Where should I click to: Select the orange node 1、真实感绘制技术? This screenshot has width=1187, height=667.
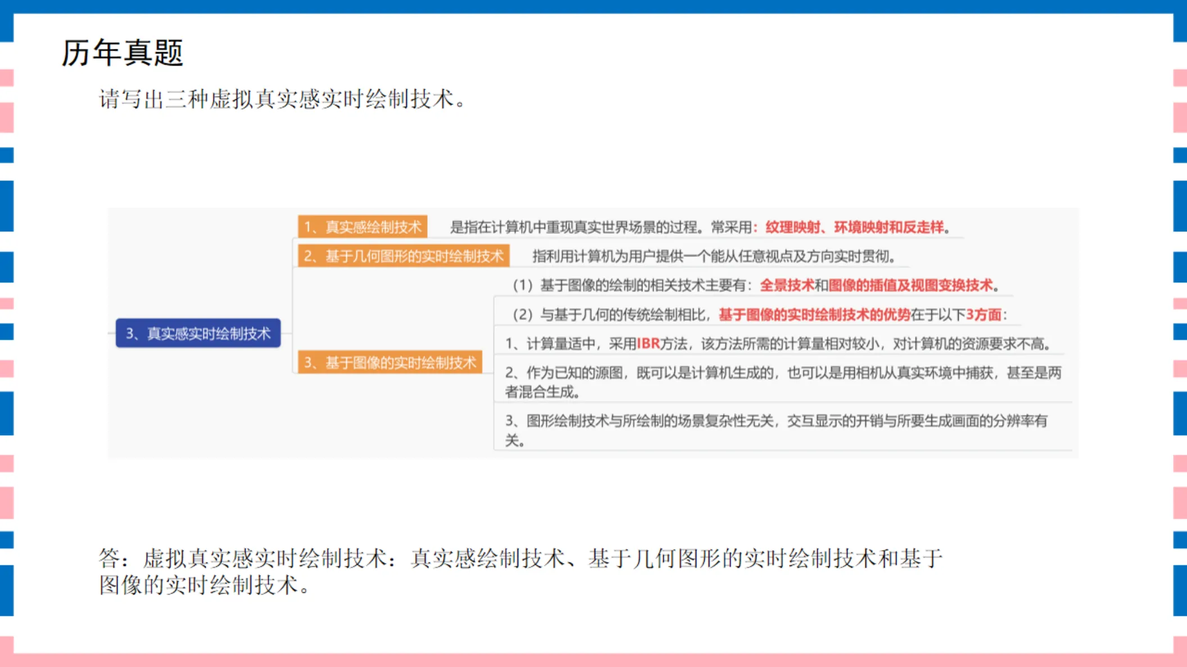(x=363, y=227)
